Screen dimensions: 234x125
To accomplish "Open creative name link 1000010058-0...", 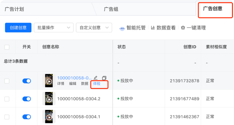I will [x=75, y=78].
